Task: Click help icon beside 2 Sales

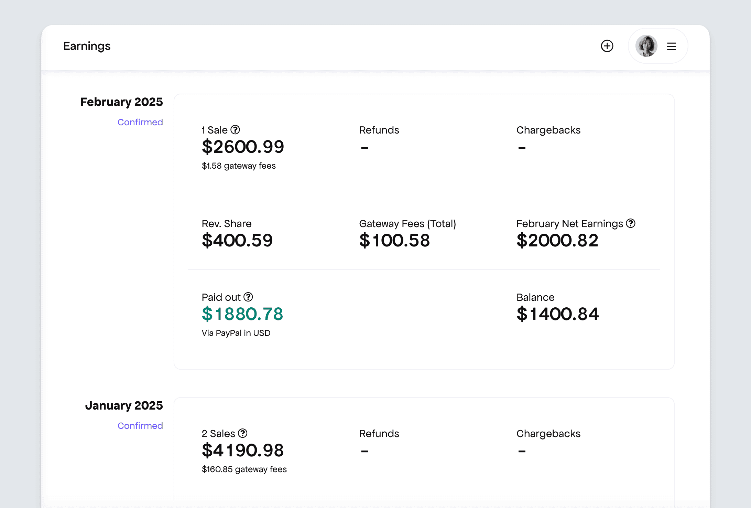Action: click(x=243, y=433)
